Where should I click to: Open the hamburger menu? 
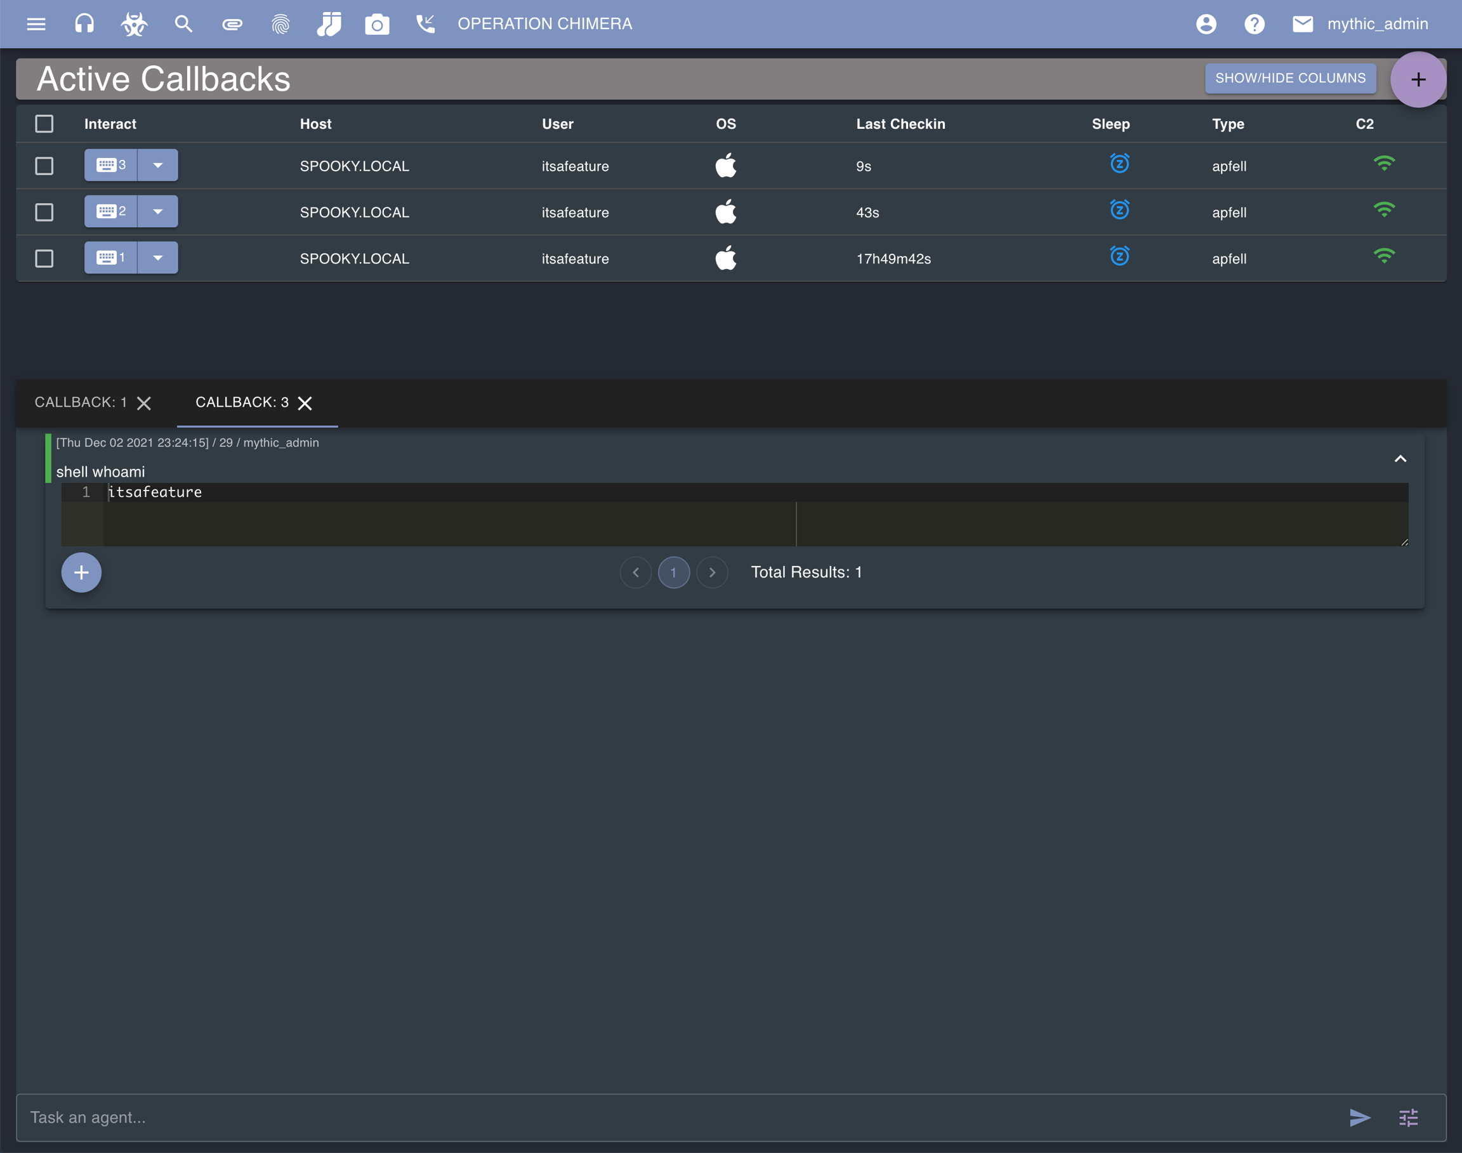click(36, 24)
